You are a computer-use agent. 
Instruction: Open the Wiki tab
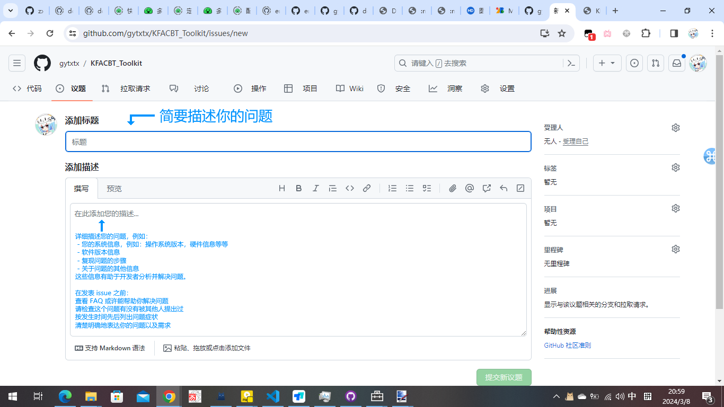[x=350, y=89]
